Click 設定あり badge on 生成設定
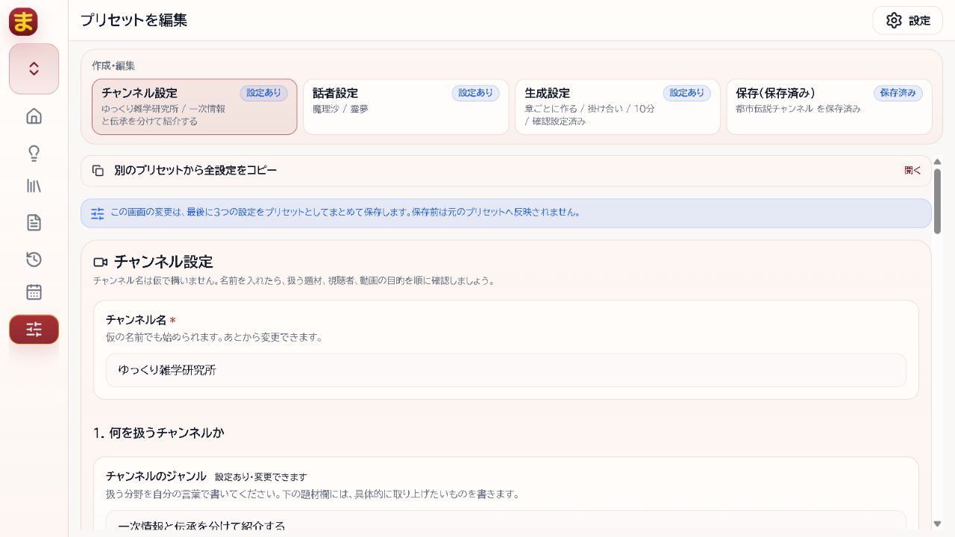The image size is (955, 537). [686, 93]
